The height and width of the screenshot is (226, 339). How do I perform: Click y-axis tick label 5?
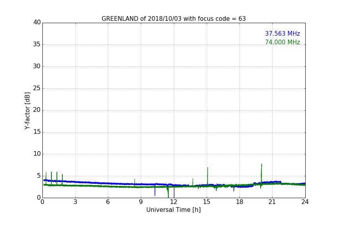click(x=39, y=176)
